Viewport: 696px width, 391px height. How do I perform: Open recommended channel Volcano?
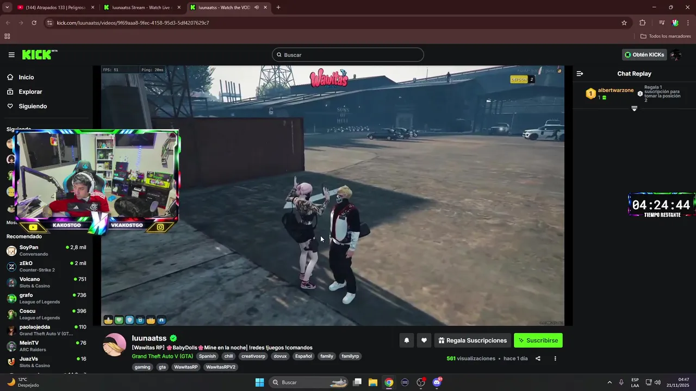(x=46, y=282)
